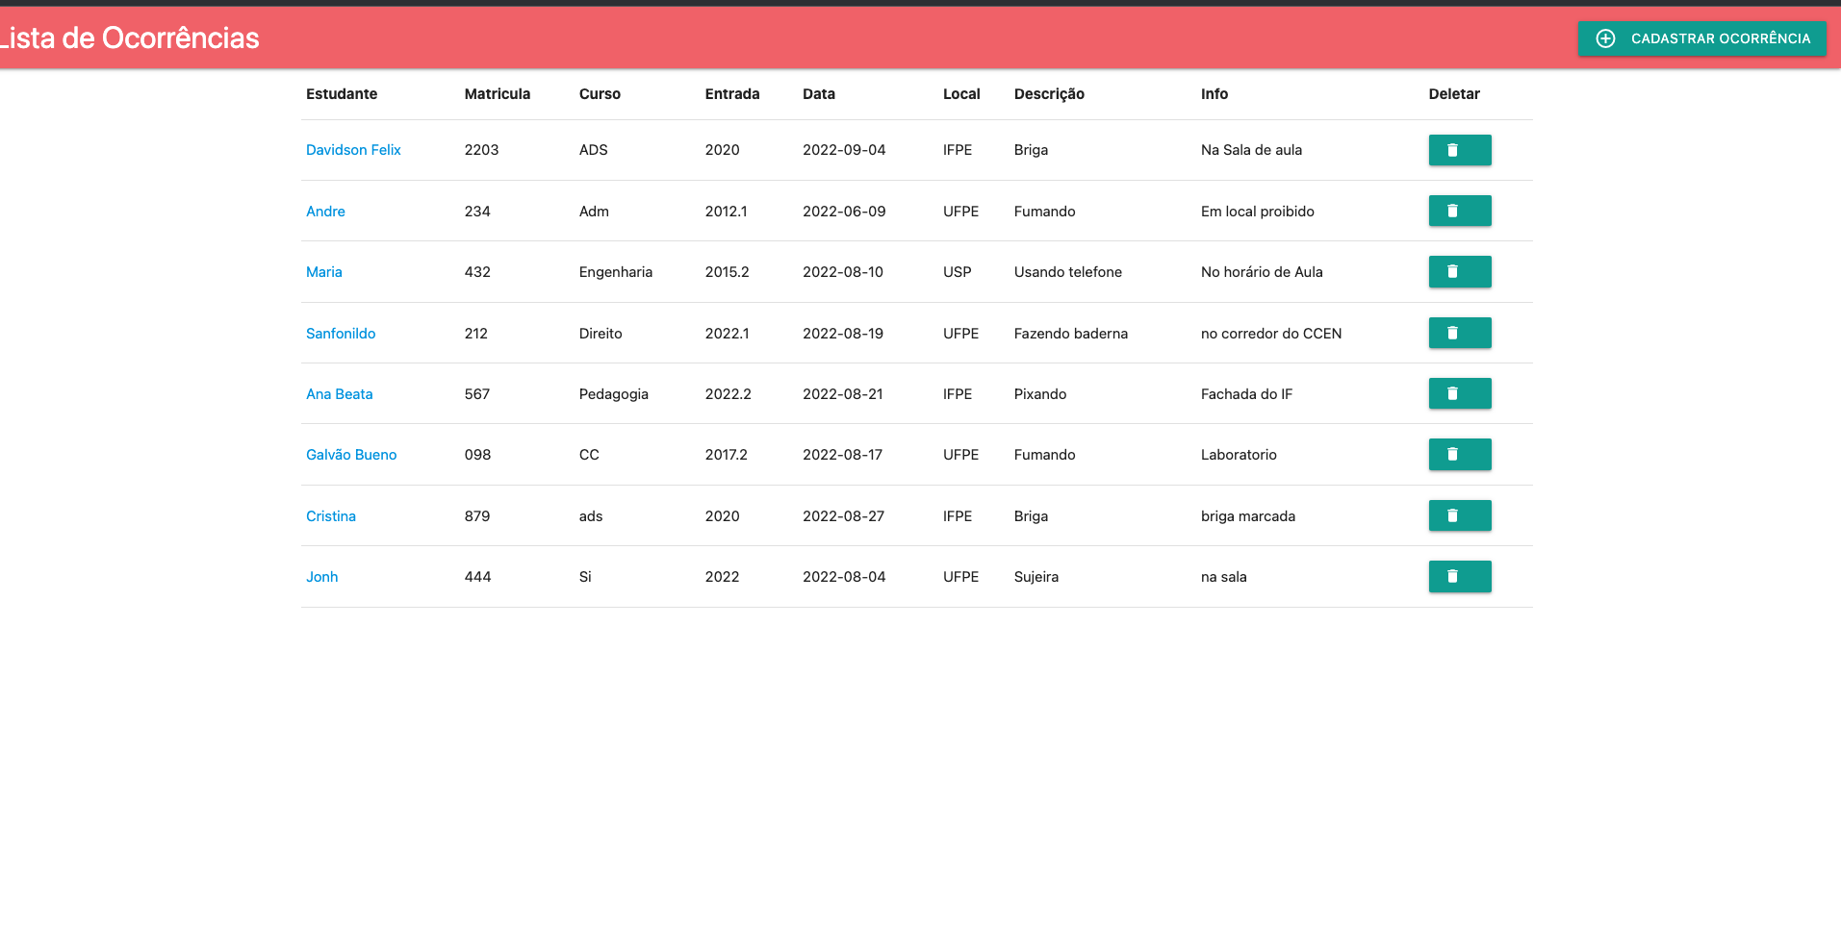Click the Matricula column header
This screenshot has height=926, width=1841.
click(498, 93)
